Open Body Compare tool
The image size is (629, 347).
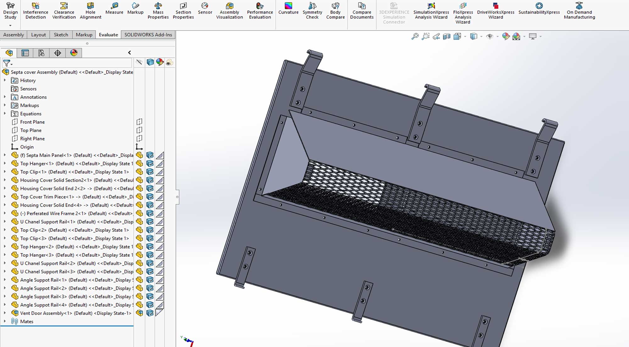[x=335, y=11]
